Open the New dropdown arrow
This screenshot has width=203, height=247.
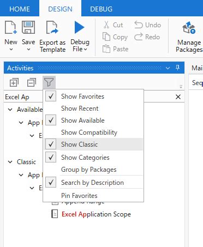pyautogui.click(x=11, y=50)
